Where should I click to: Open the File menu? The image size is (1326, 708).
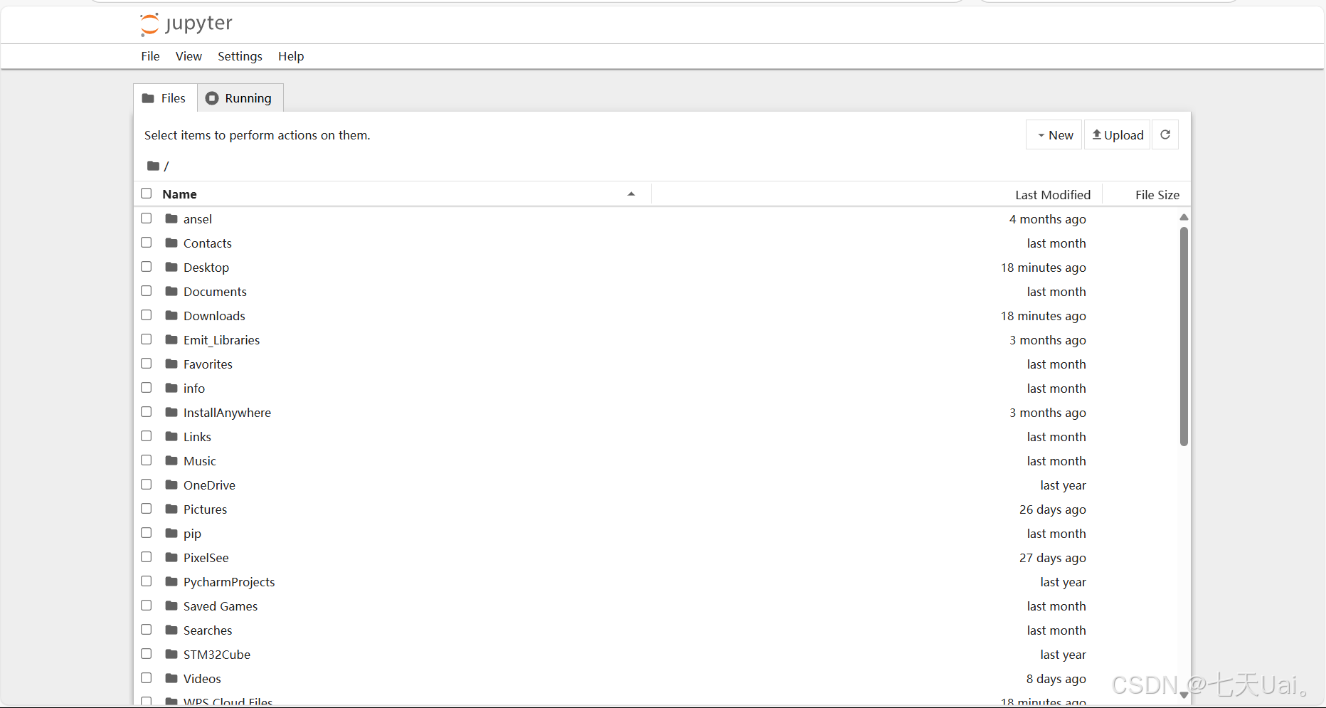click(150, 56)
